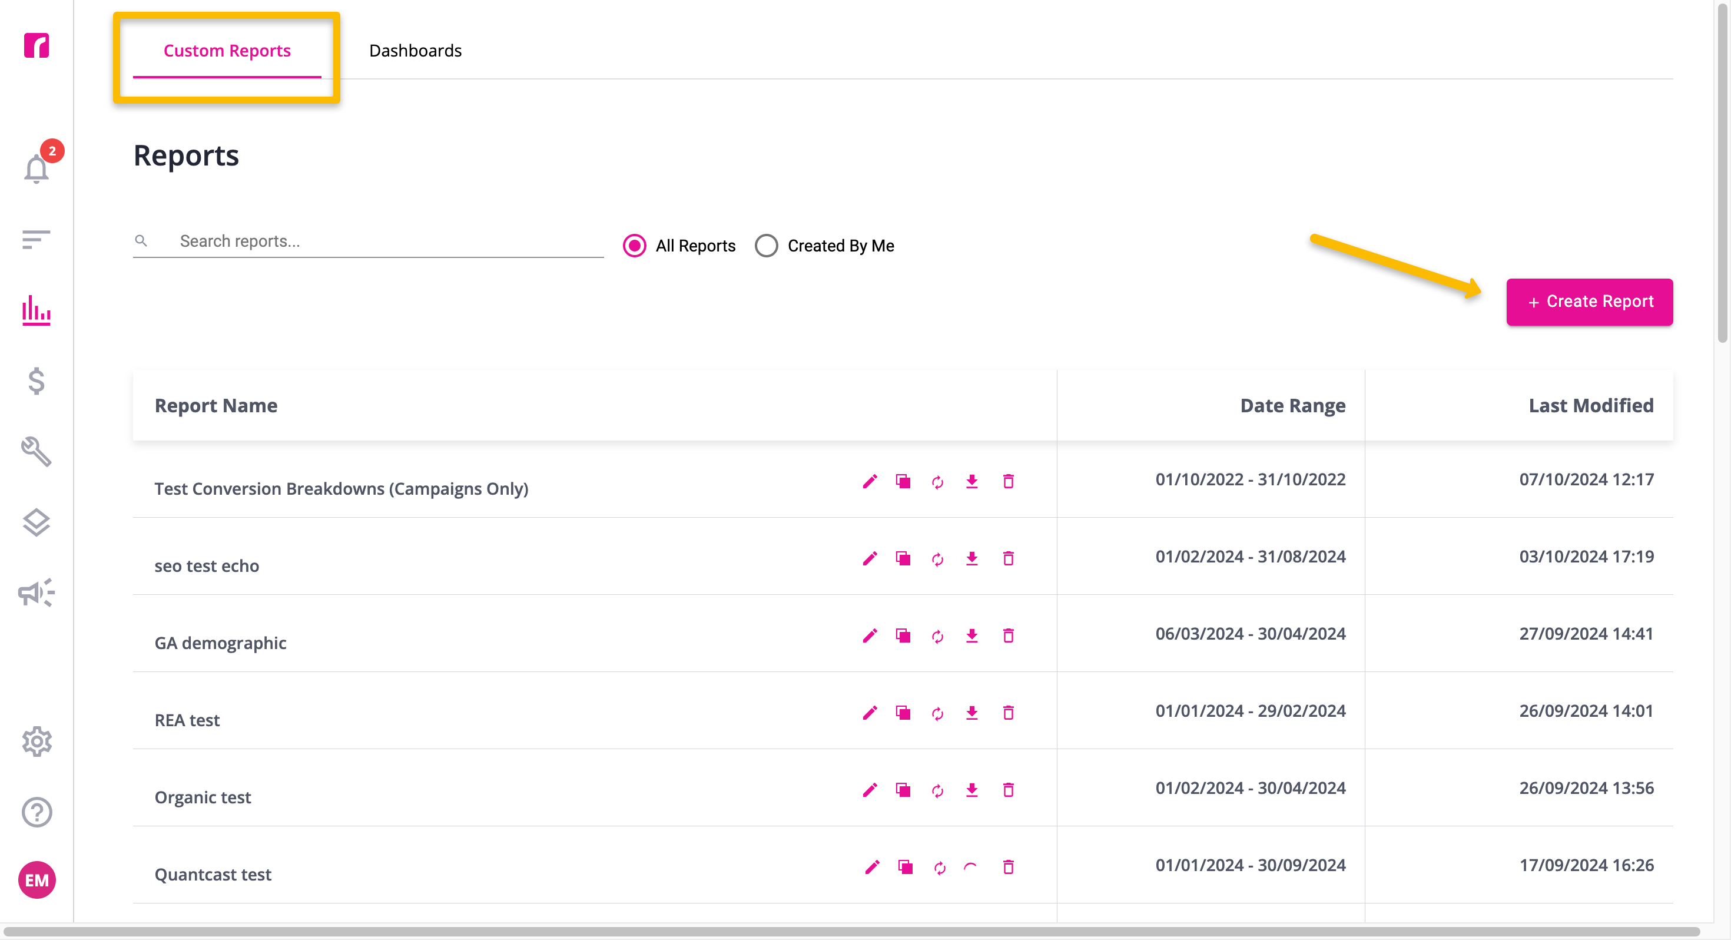This screenshot has width=1731, height=940.
Task: Open the bar chart reports sidebar icon
Action: tap(37, 310)
